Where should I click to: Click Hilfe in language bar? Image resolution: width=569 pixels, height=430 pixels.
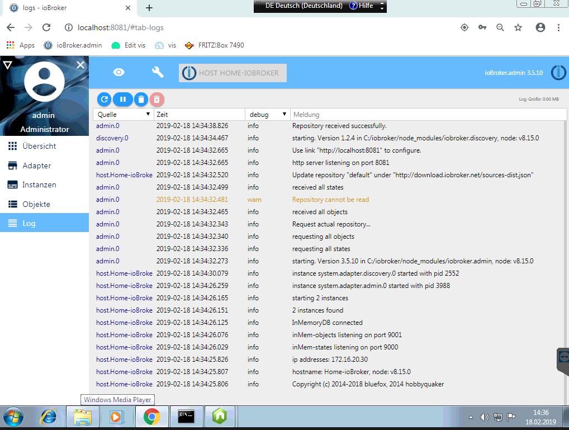(x=362, y=6)
